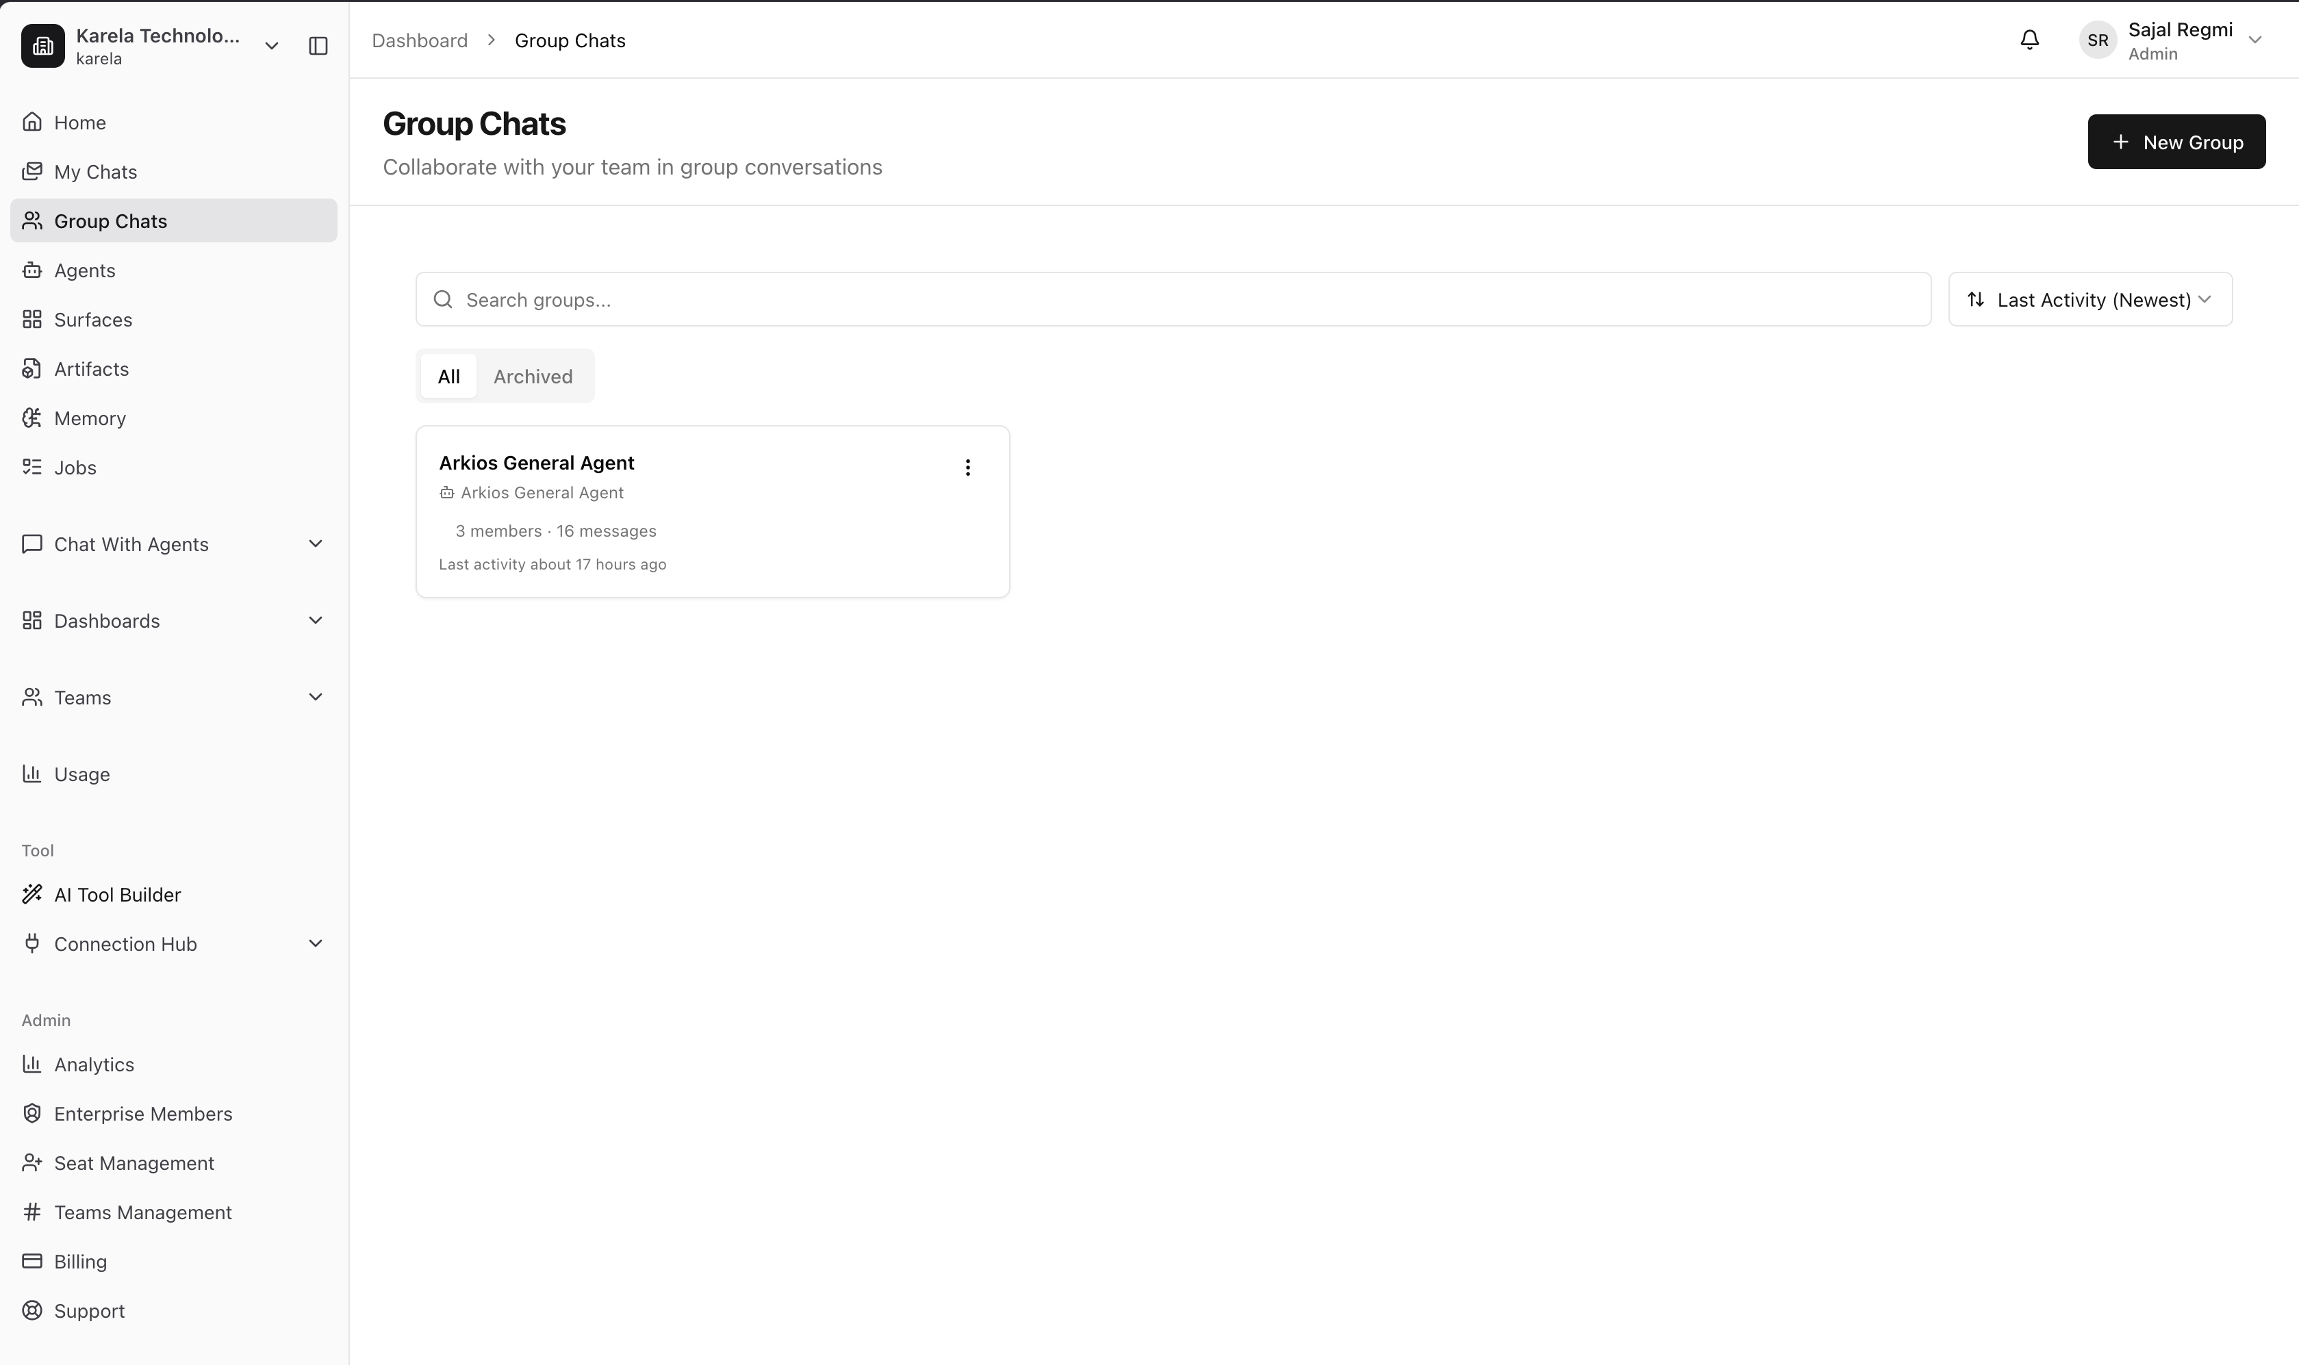
Task: Open Memory from the sidebar
Action: (174, 418)
